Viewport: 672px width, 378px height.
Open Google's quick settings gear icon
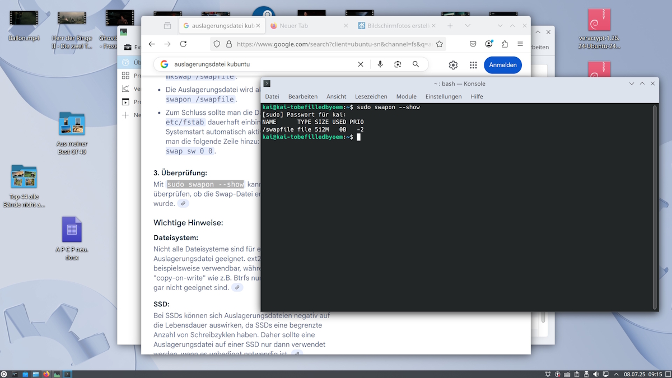pyautogui.click(x=453, y=65)
